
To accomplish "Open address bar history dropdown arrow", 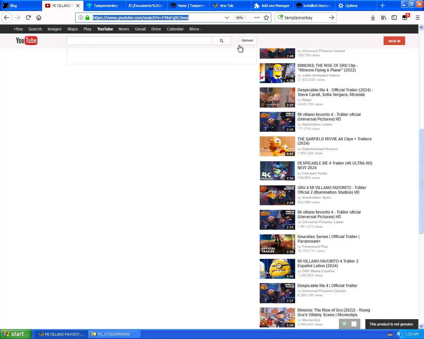I will pos(227,18).
